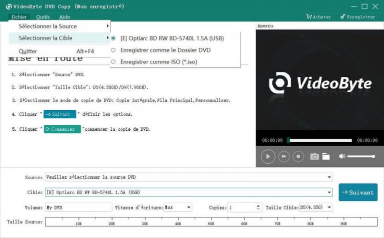Open the Sélectionner la Cible menu entry
Viewport: 384px width, 238px height.
[x=59, y=38]
